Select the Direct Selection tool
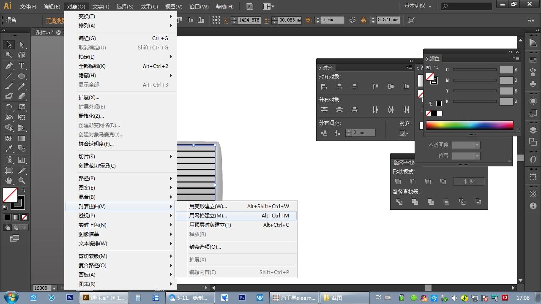 click(22, 45)
